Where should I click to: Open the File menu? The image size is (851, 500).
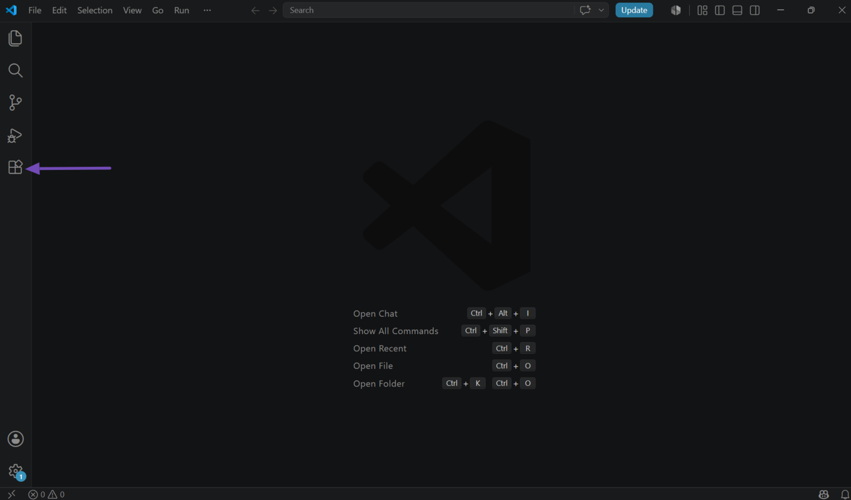[35, 10]
